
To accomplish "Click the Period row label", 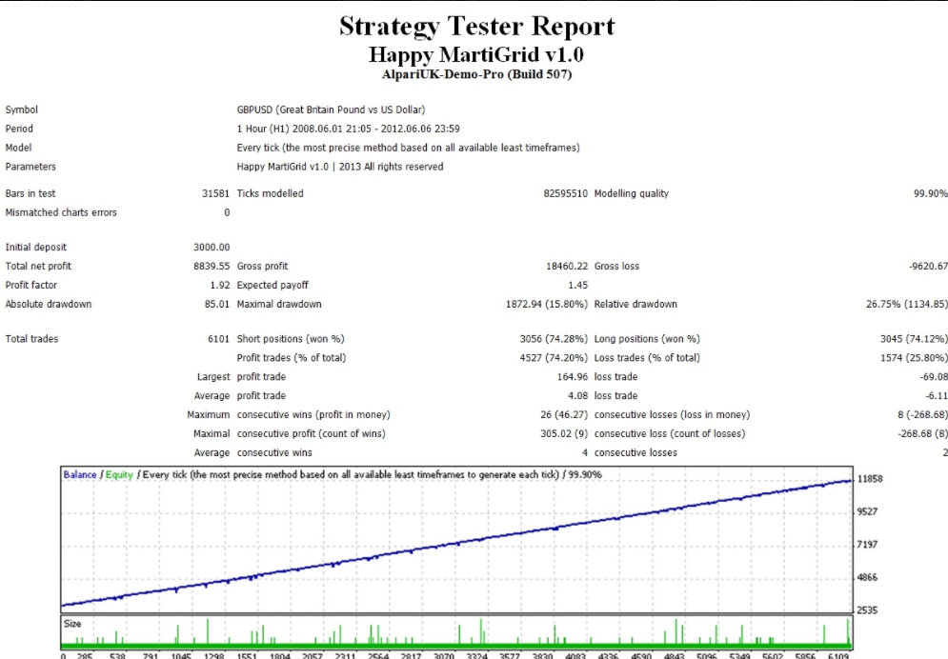I will [x=19, y=129].
